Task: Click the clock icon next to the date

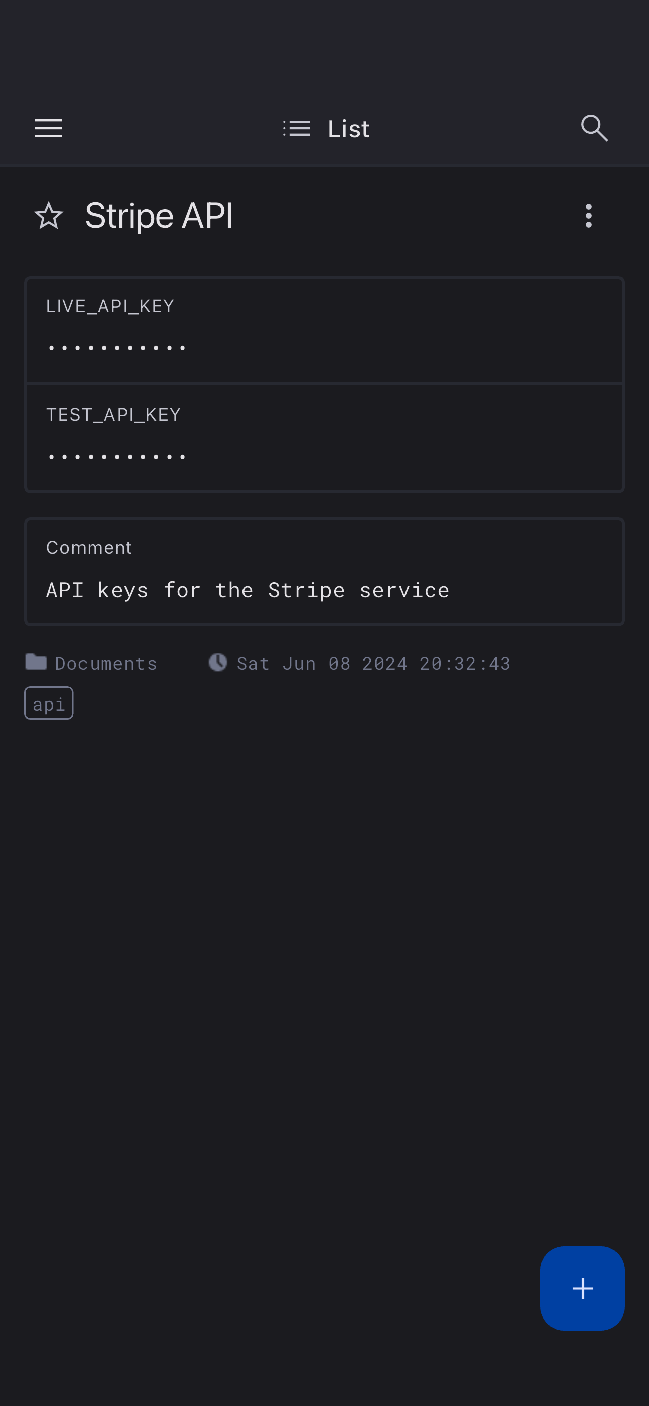Action: 218,662
